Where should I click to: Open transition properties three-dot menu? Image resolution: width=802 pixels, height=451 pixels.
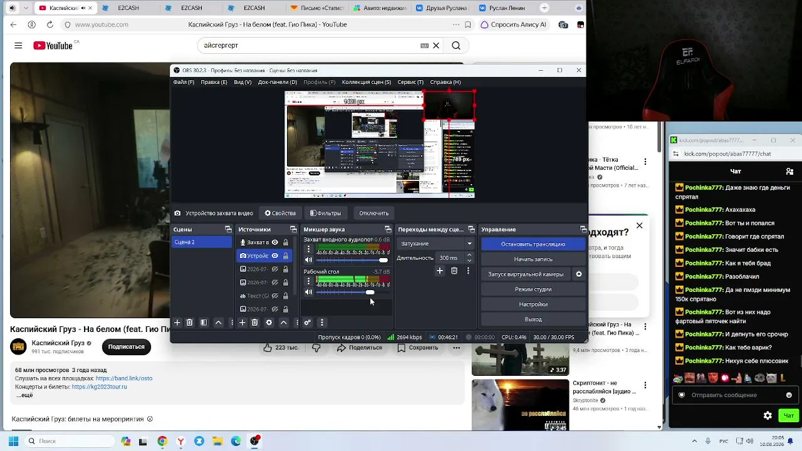tap(468, 271)
